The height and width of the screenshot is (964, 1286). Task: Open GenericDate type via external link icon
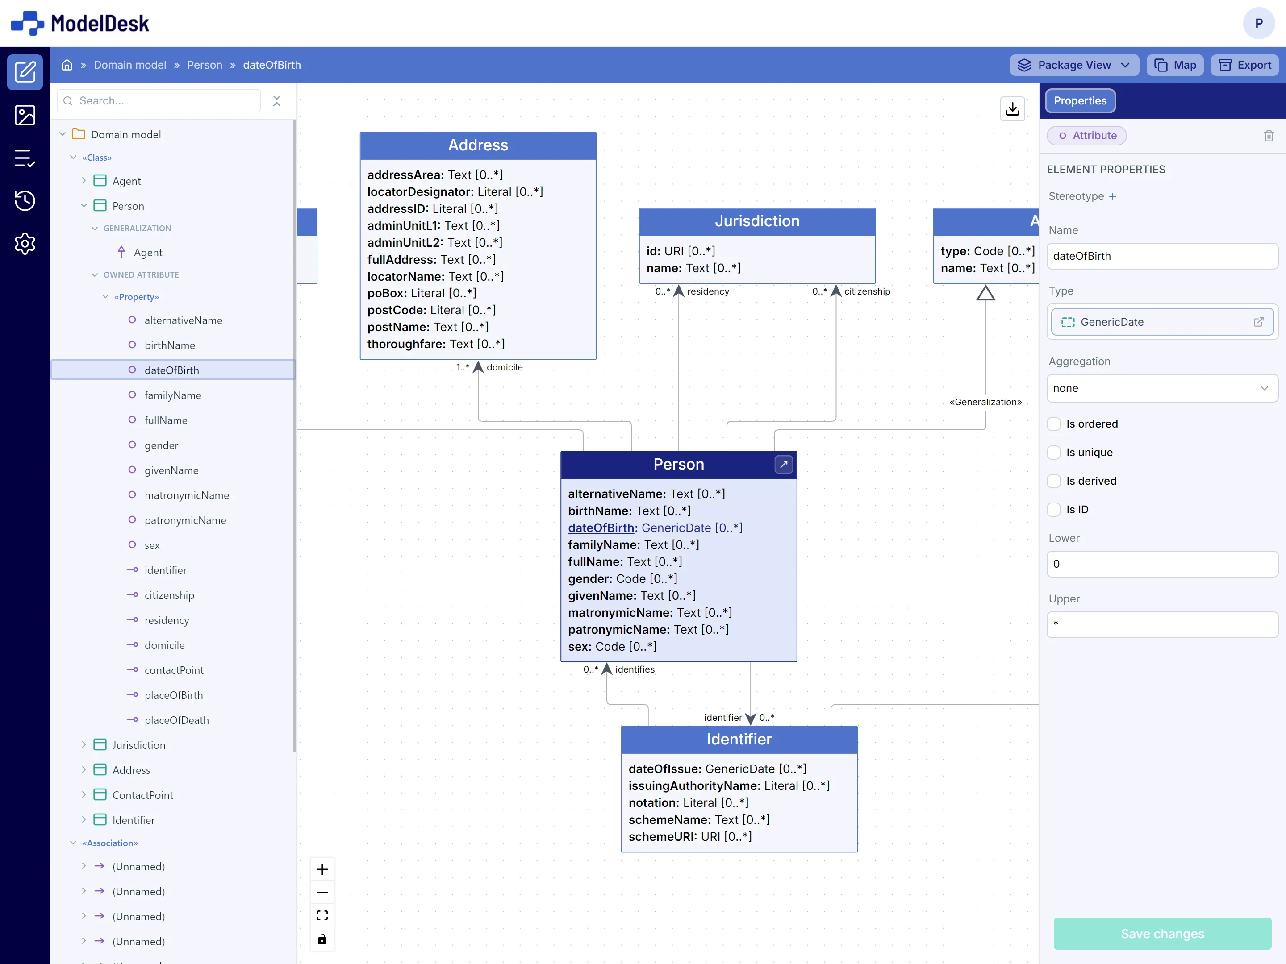1259,322
